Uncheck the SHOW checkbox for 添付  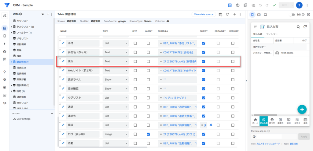pos(204,43)
